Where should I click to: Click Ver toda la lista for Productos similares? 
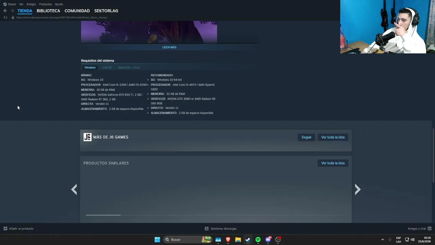333,163
